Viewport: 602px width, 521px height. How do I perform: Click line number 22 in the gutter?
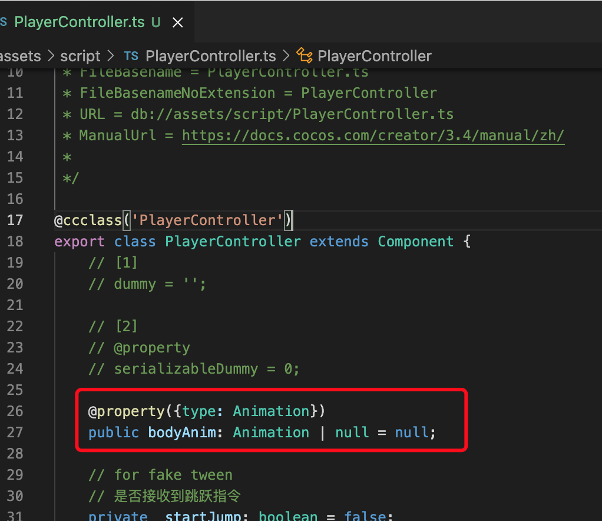[15, 327]
